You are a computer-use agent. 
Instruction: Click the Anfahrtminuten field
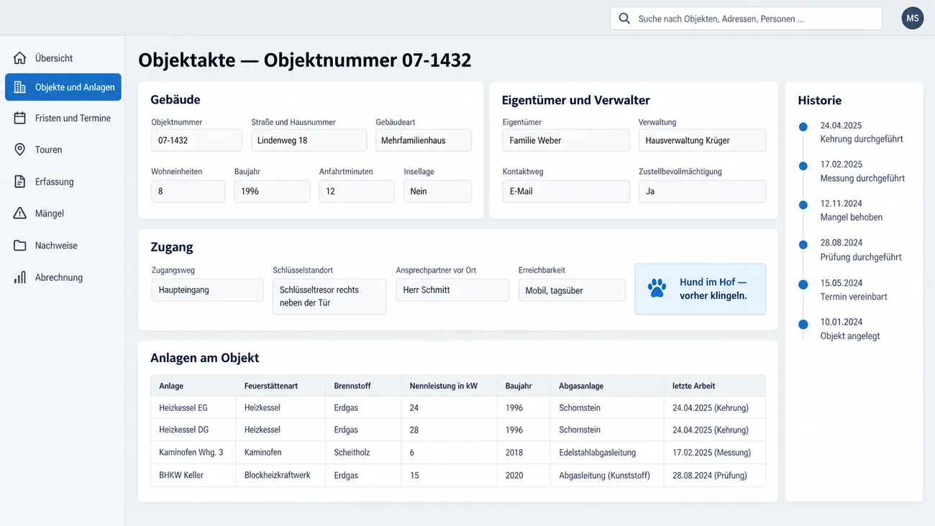tap(357, 191)
